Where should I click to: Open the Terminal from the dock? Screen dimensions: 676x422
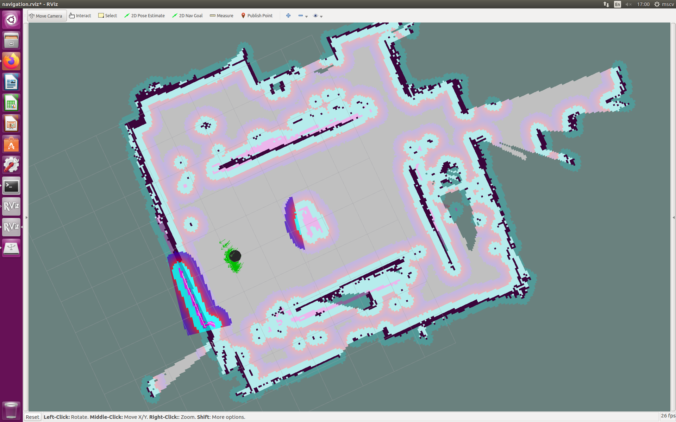[11, 186]
